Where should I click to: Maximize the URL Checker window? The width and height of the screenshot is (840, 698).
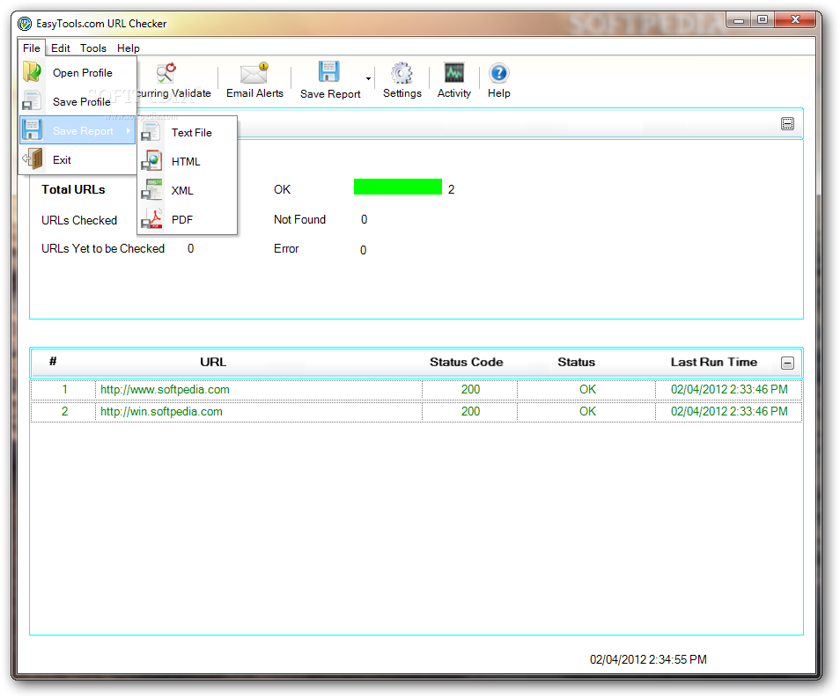pos(763,20)
